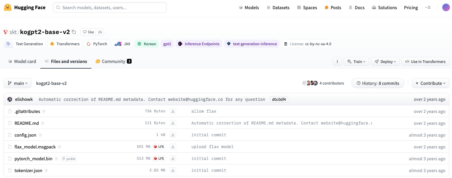Open Solutions in the top navigation

point(384,7)
